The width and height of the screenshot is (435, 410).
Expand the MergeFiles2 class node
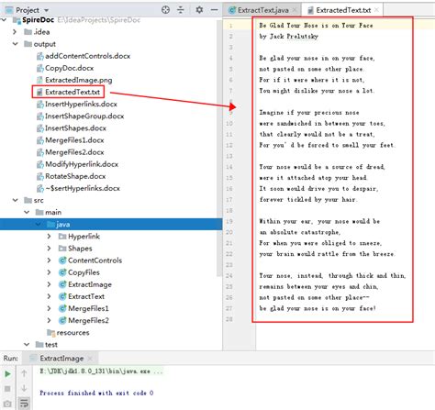click(49, 320)
